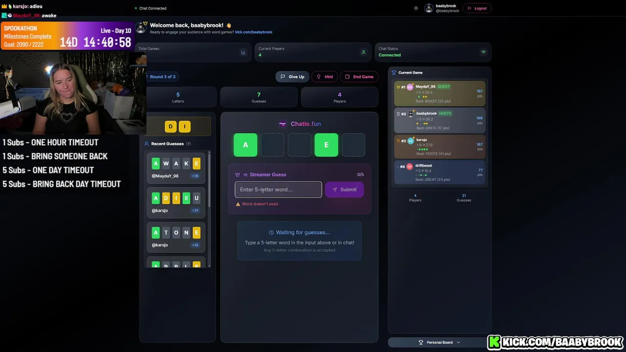Click the +31 points badge

[x=195, y=211]
